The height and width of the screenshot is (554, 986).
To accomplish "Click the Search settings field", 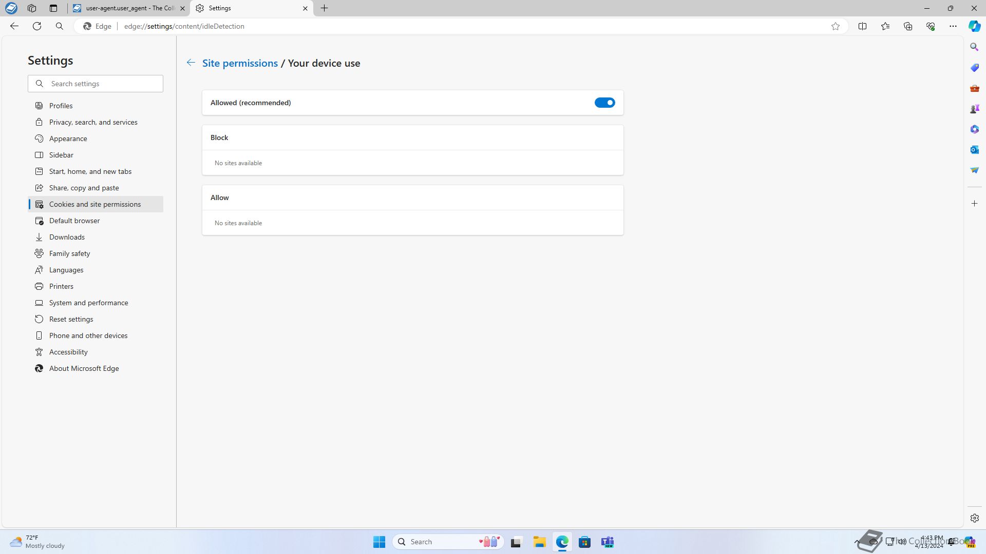I will pyautogui.click(x=96, y=84).
